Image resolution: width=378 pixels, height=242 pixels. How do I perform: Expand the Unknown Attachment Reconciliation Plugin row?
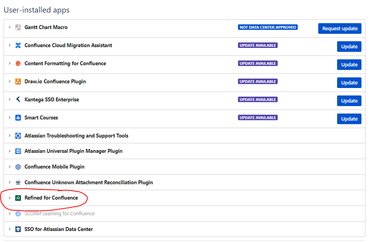pyautogui.click(x=10, y=182)
